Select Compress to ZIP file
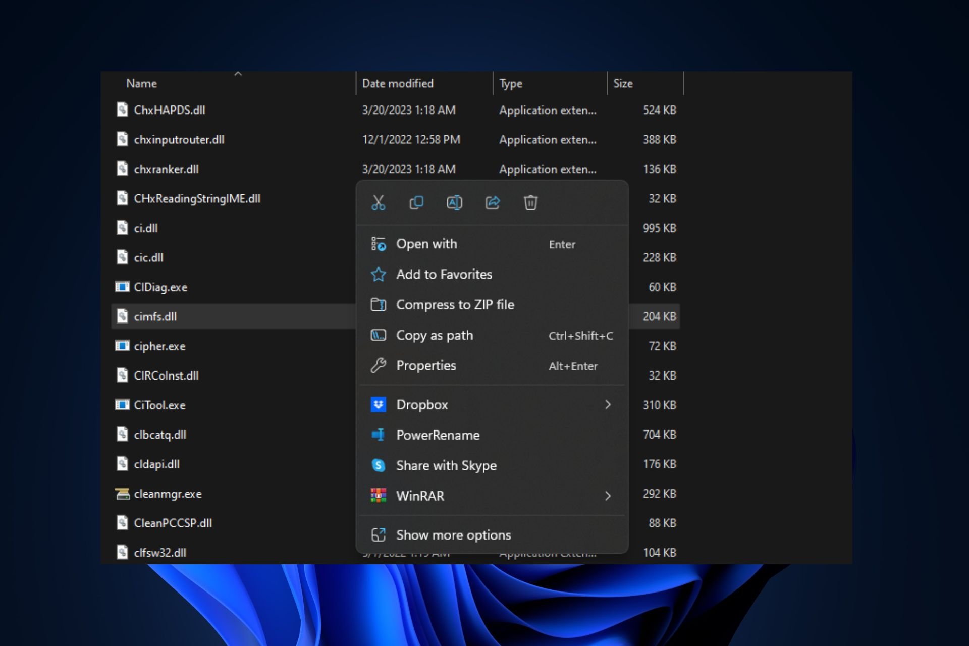Viewport: 969px width, 646px height. (x=492, y=305)
